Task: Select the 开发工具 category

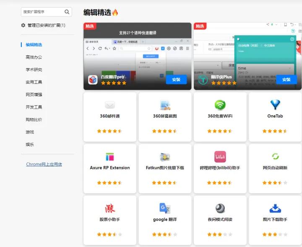Action: [x=34, y=107]
